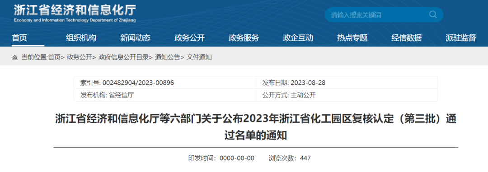Click publish date 2023-08-28
The height and width of the screenshot is (172, 488).
tap(308, 83)
